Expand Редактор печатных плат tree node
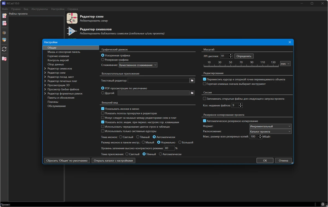The width and height of the screenshot is (328, 207). [45, 81]
